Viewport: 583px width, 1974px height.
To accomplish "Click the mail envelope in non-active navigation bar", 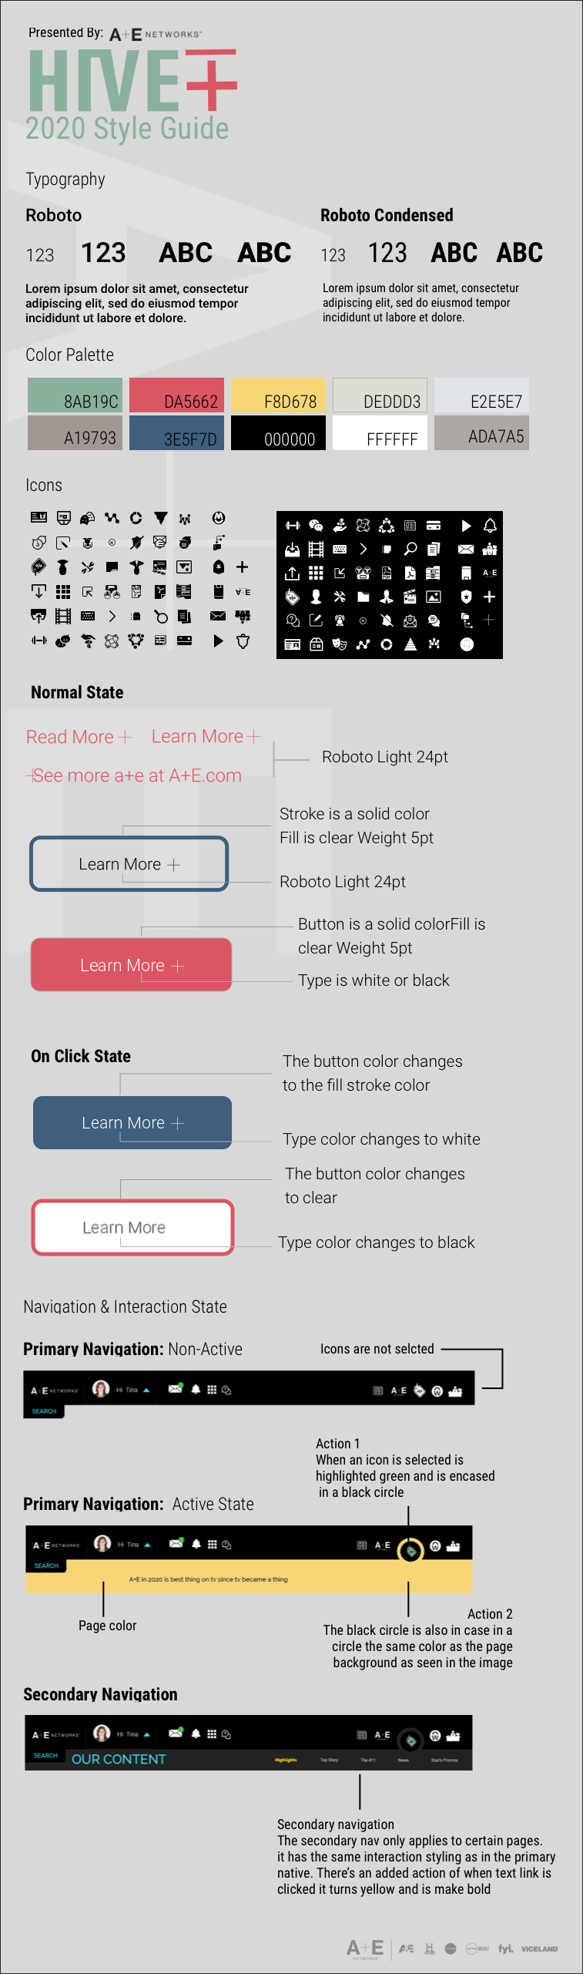I will coord(176,1389).
